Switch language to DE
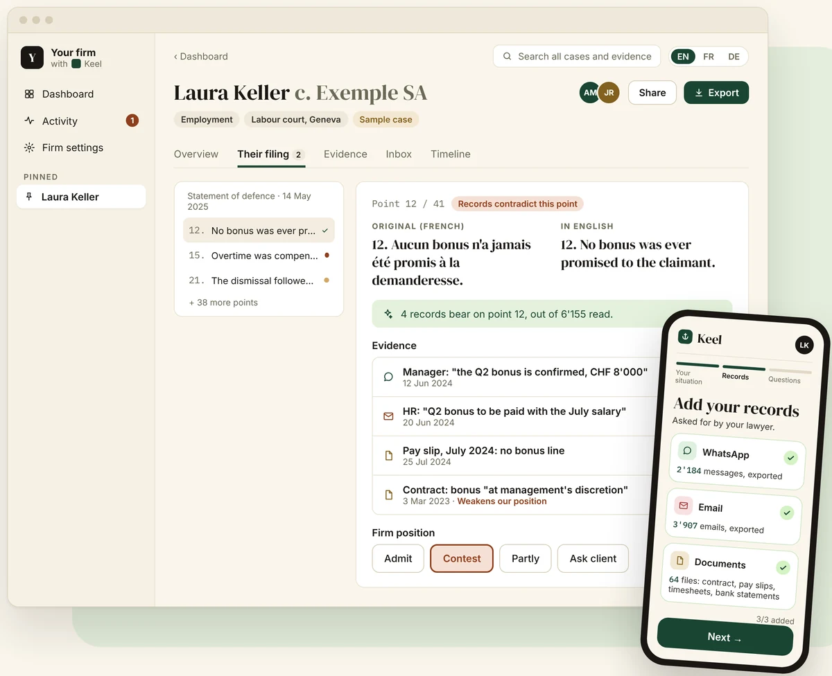The width and height of the screenshot is (832, 676). [x=734, y=57]
